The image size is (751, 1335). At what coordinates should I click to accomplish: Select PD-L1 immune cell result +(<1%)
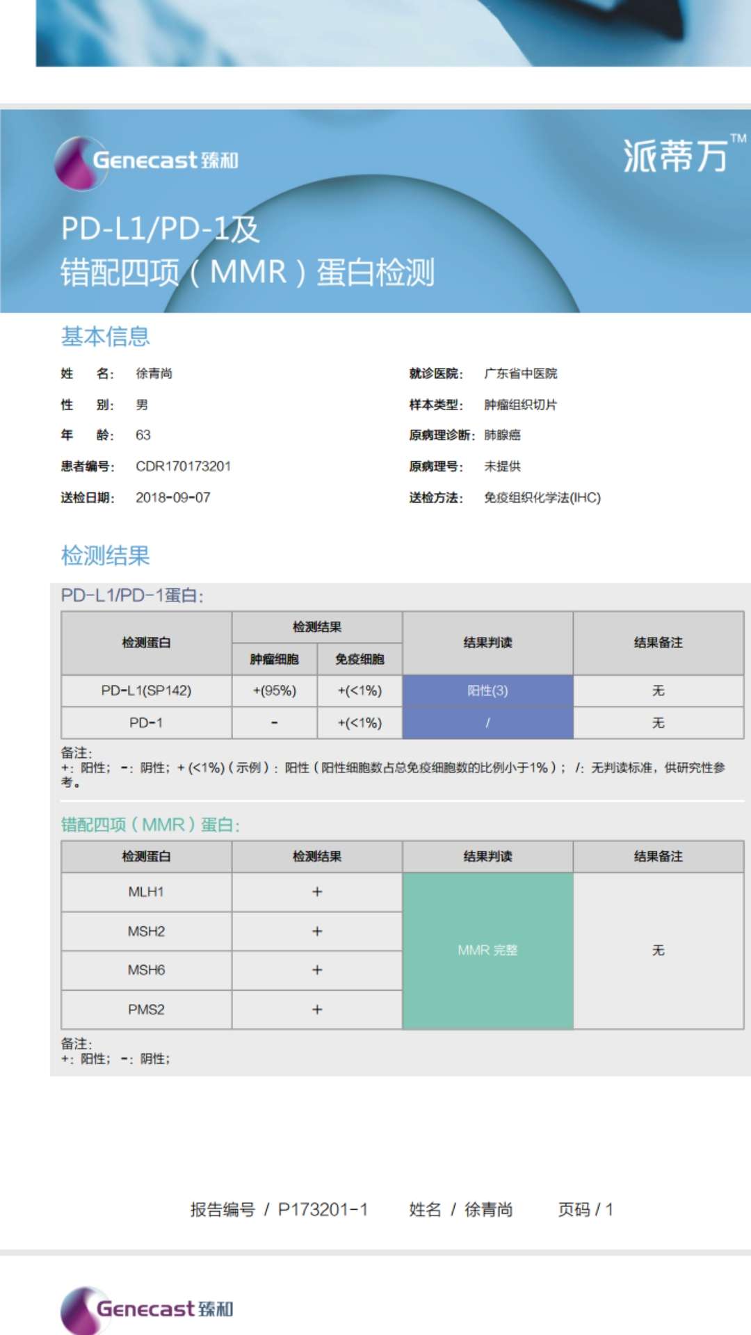pos(360,690)
